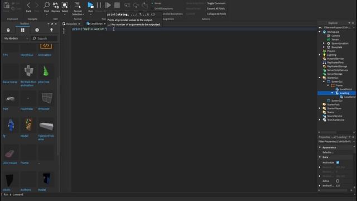
Task: Open Toolbox recent clock tab
Action: (37, 30)
